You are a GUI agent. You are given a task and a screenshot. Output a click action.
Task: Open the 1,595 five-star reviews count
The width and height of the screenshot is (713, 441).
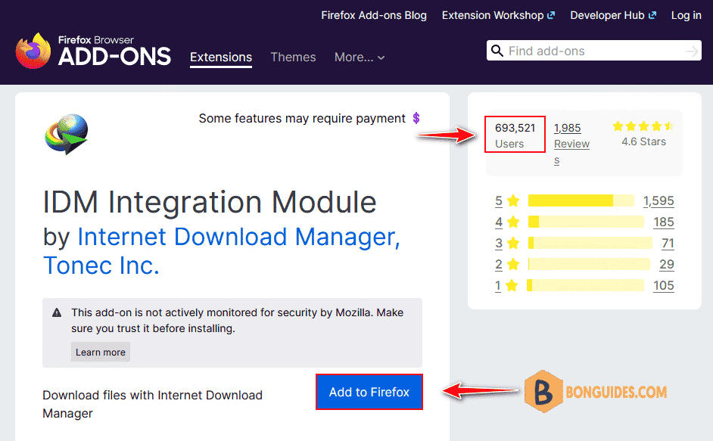point(659,201)
